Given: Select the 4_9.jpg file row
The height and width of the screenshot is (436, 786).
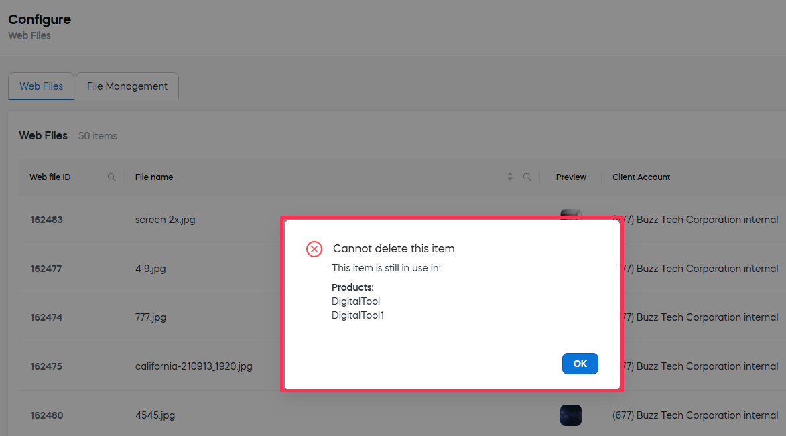Looking at the screenshot, I should coord(150,269).
